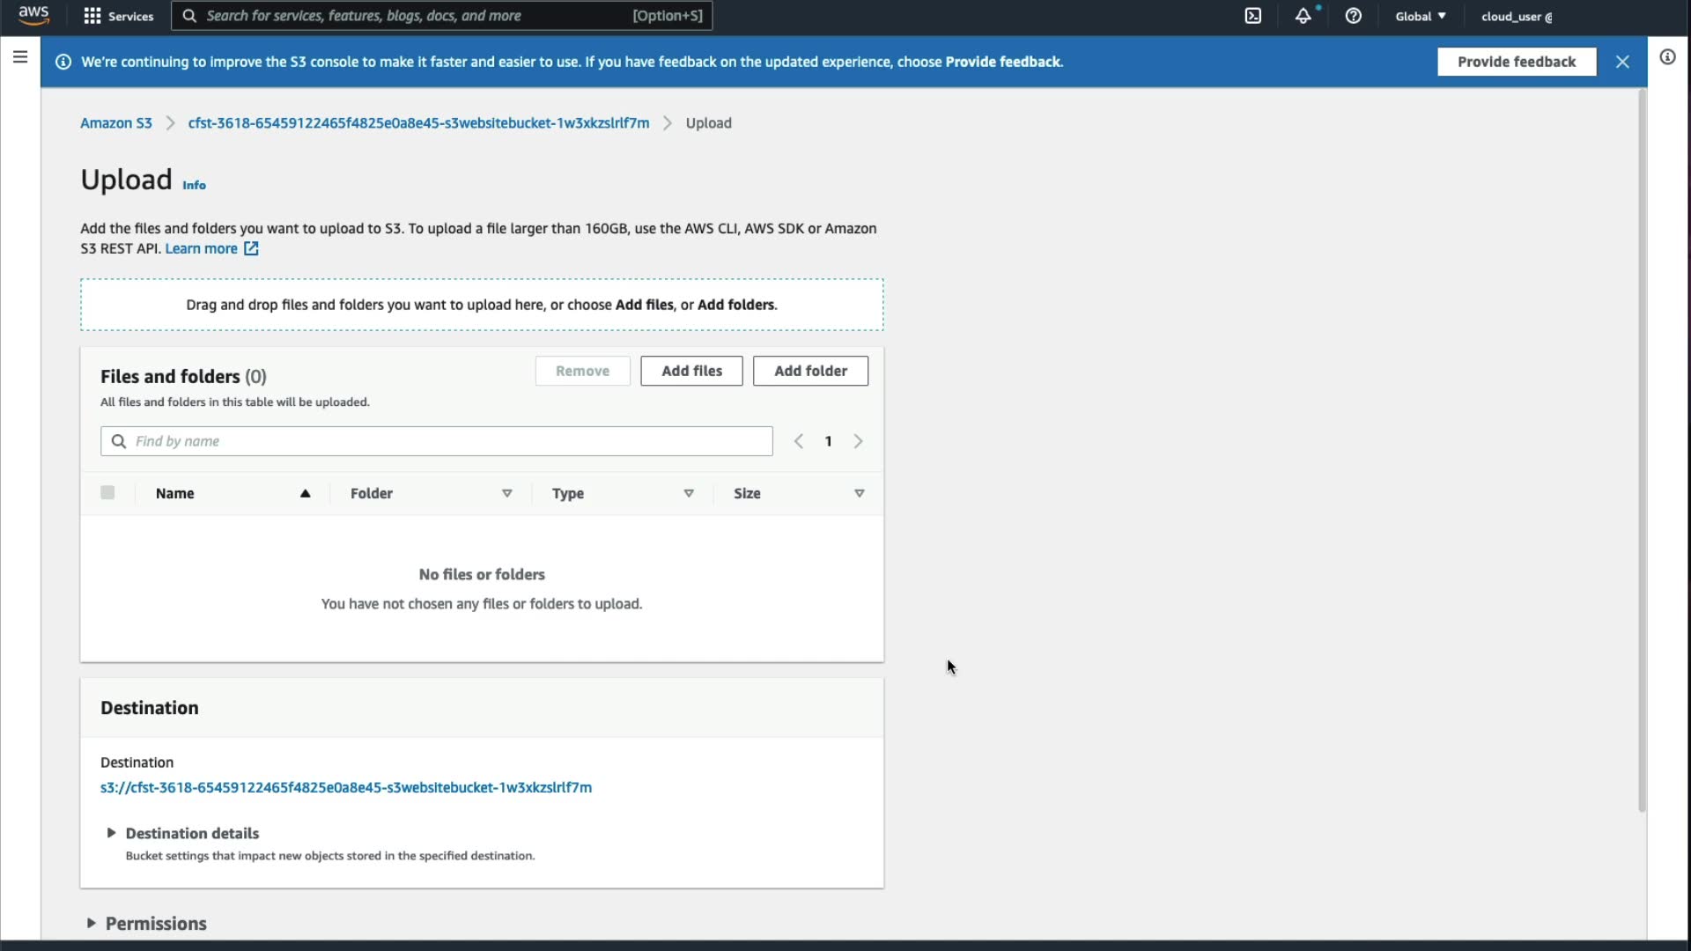Tick the select-all checkbox in table header
Screen dimensions: 1691x951
tap(107, 493)
